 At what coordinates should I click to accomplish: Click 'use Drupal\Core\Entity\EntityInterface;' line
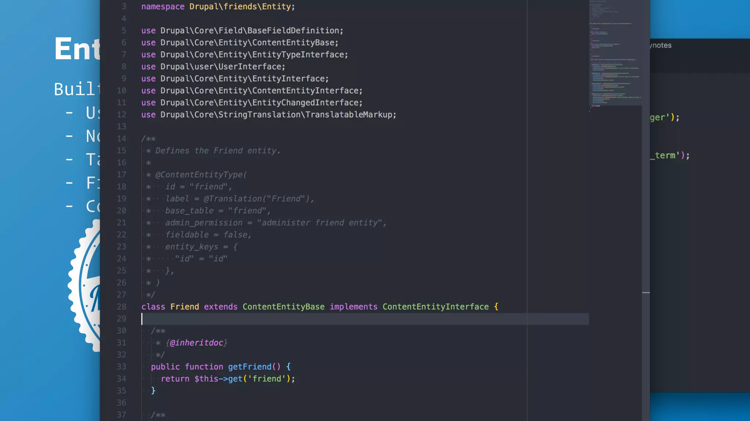click(x=235, y=79)
